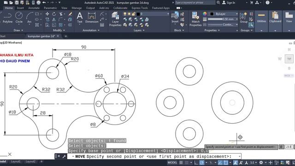Click Match Properties tool
This screenshot has height=166, width=295.
195,19
